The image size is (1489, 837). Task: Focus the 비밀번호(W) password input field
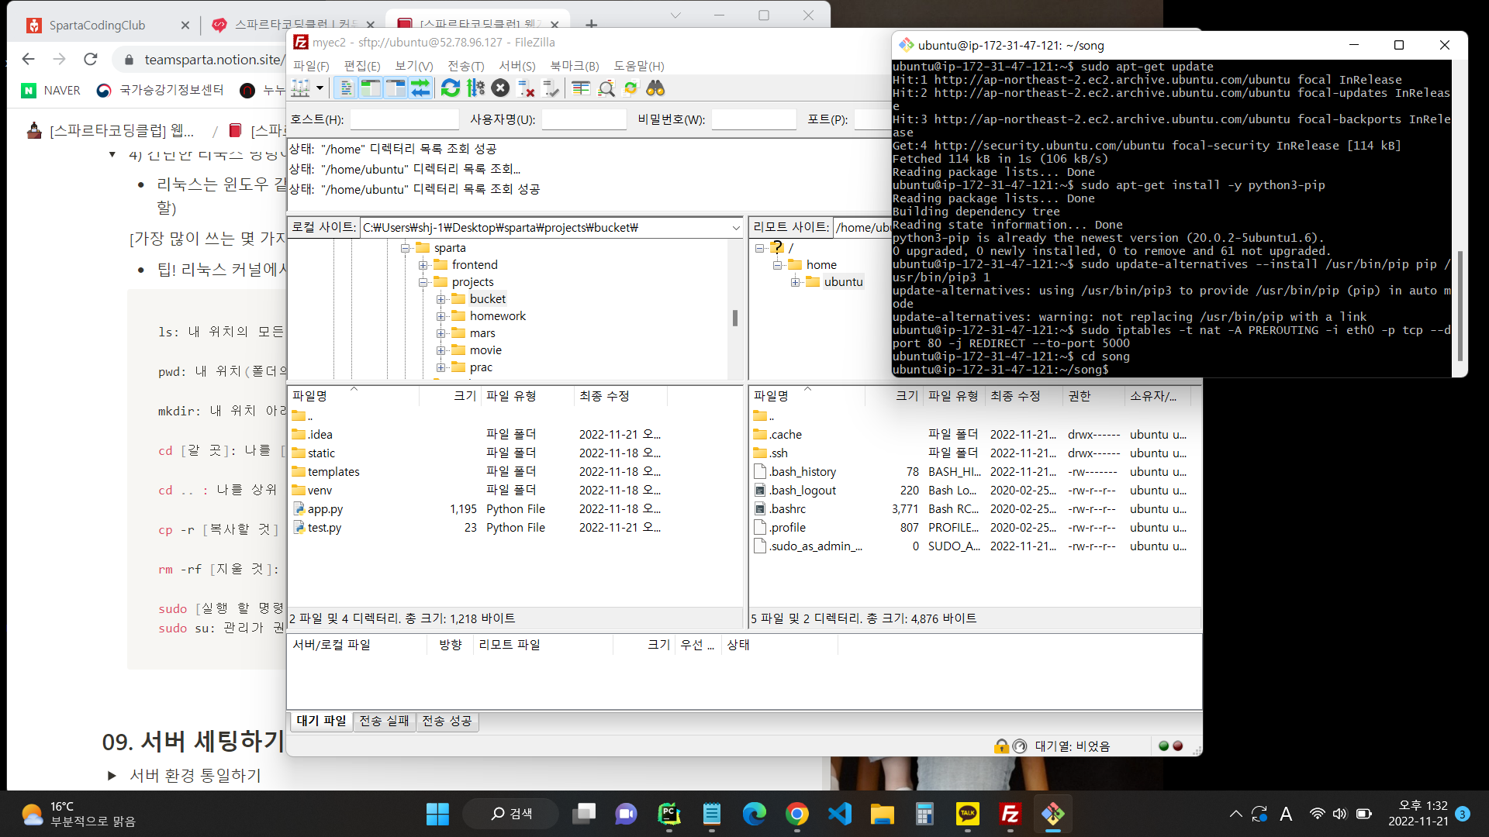click(754, 119)
